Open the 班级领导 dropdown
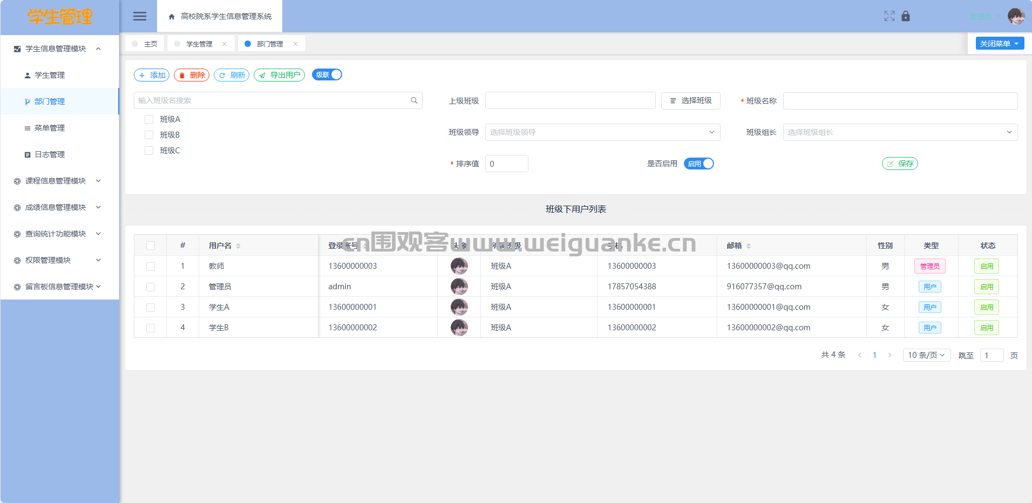Screen dimensions: 1032x503 pyautogui.click(x=602, y=132)
